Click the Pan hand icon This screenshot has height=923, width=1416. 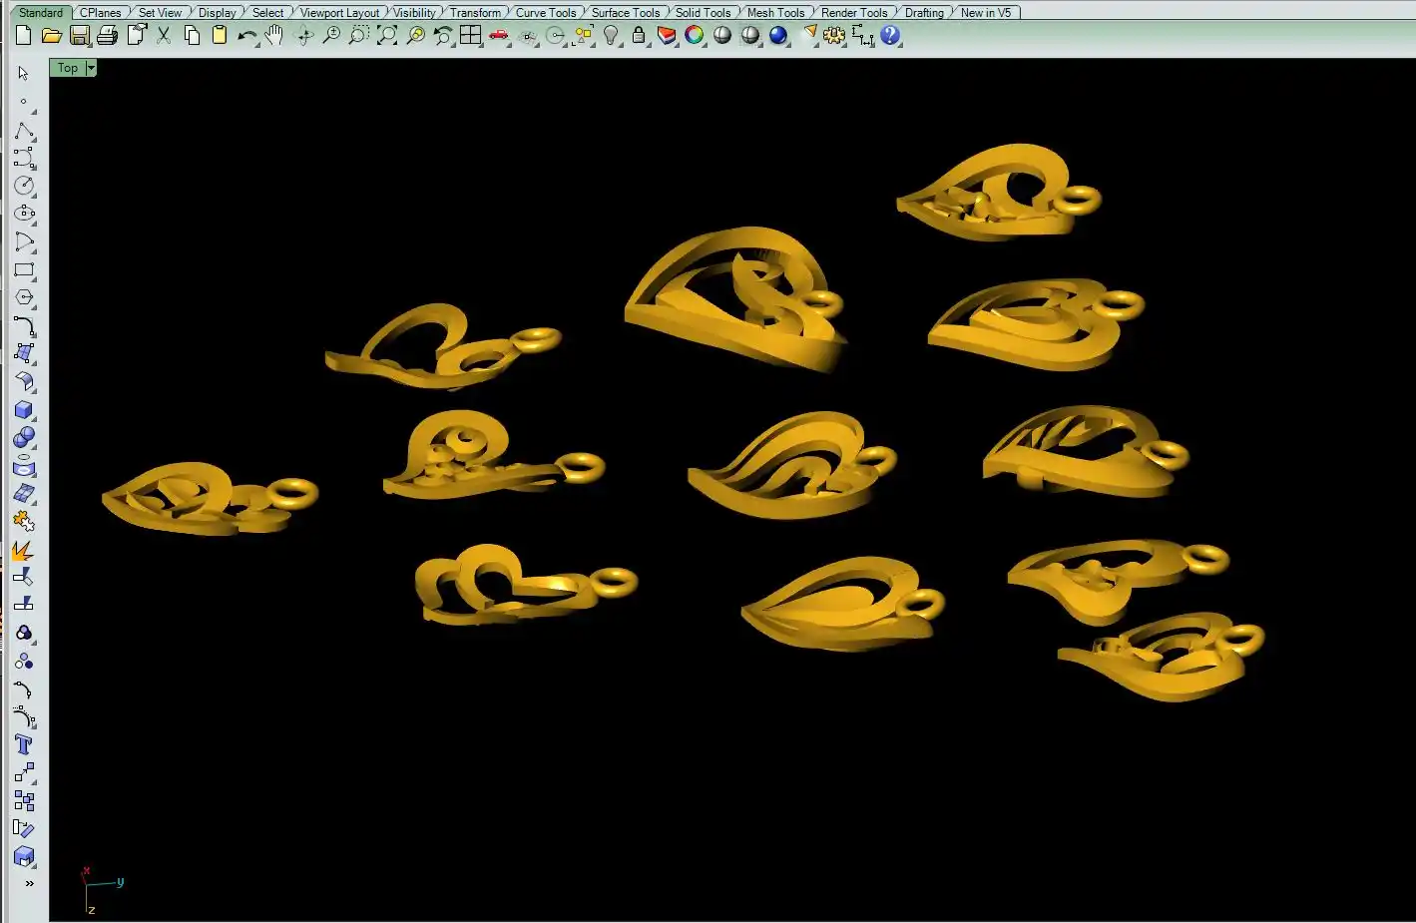click(x=274, y=36)
